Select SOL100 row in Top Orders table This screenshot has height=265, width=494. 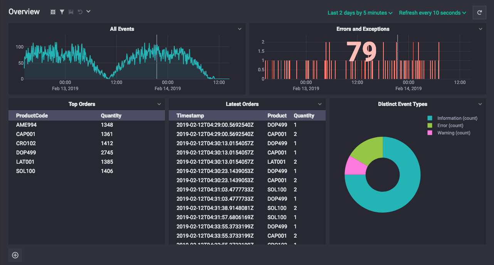(87, 171)
